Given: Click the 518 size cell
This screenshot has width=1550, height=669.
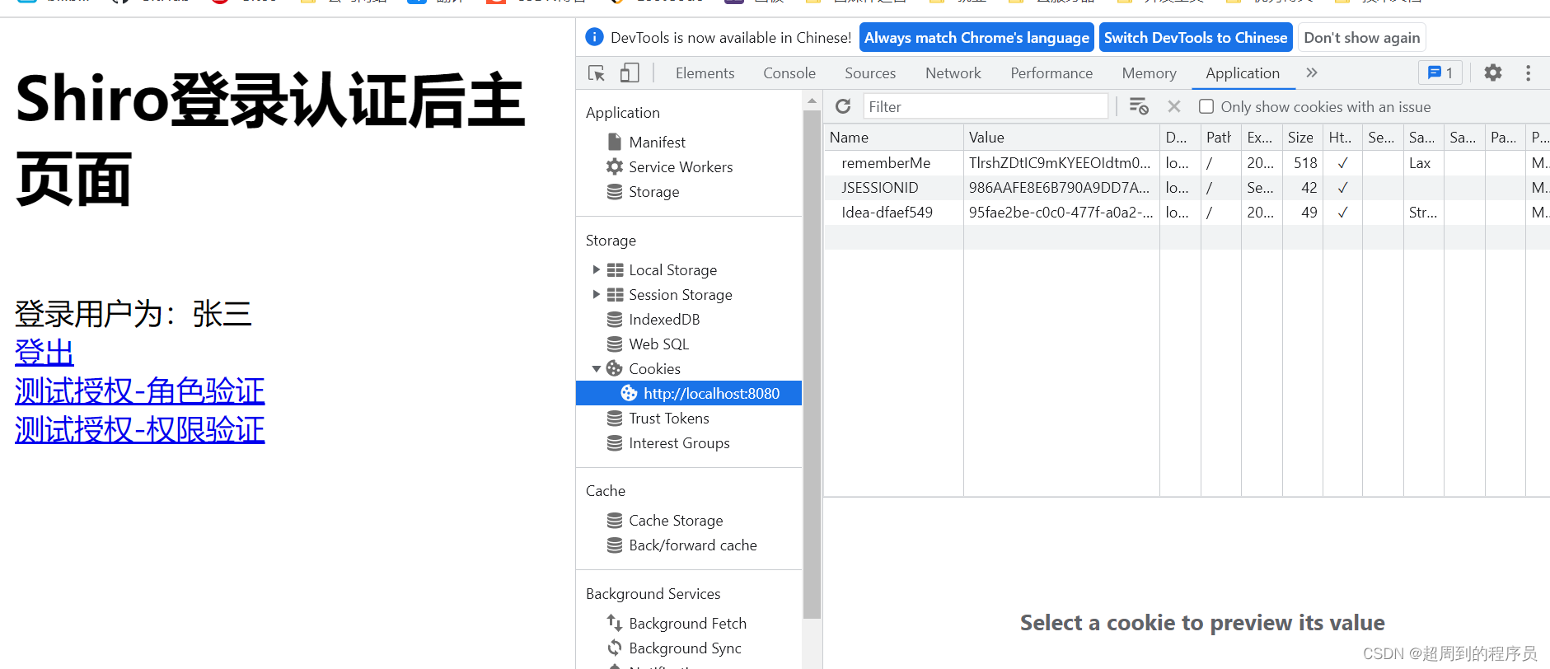Looking at the screenshot, I should (x=1302, y=162).
